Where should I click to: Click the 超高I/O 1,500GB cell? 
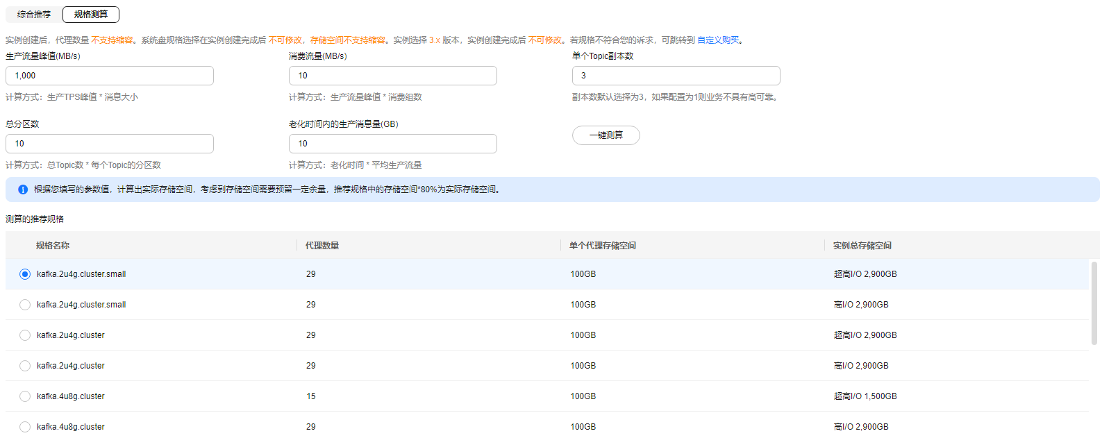[865, 396]
